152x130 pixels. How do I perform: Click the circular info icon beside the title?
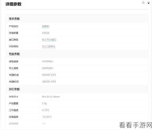(x=143, y=3)
